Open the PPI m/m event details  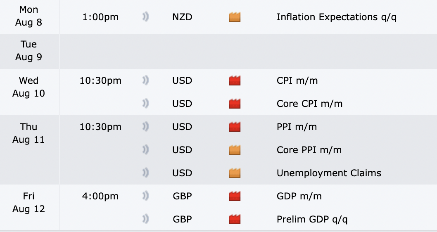tap(297, 127)
